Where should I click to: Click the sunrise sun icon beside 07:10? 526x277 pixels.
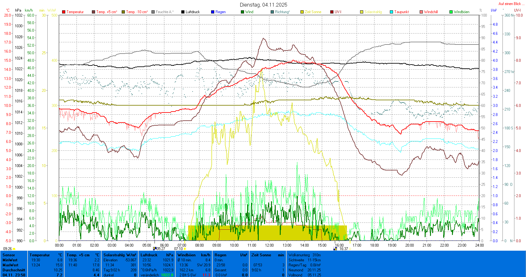(x=185, y=249)
